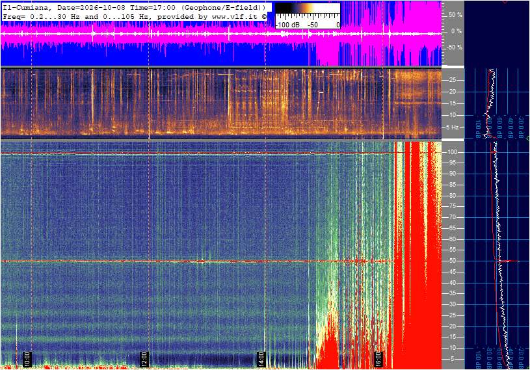Screen dimensions: 530x370
Task: Click the 75 Hz label on E-field axis
Action: pos(452,206)
